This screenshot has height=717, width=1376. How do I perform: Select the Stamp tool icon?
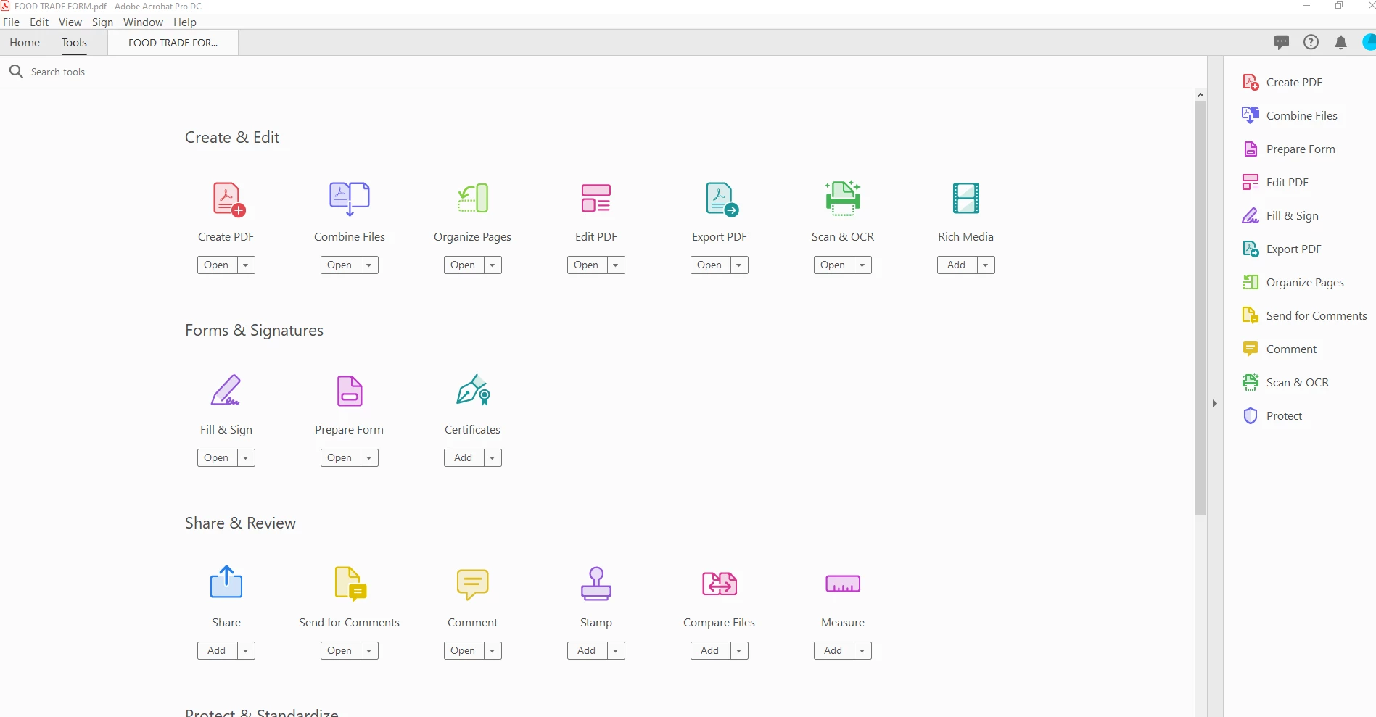[596, 584]
